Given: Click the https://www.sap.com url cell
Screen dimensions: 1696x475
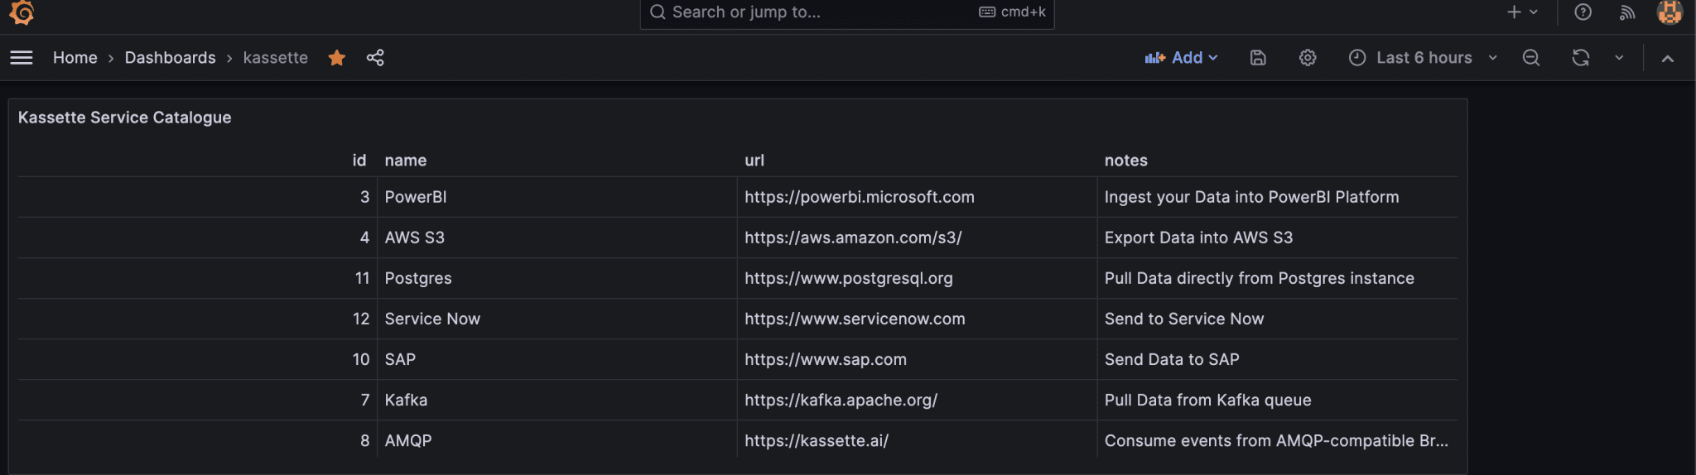Looking at the screenshot, I should pyautogui.click(x=918, y=359).
